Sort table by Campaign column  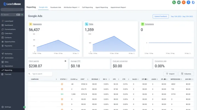pos(44,79)
